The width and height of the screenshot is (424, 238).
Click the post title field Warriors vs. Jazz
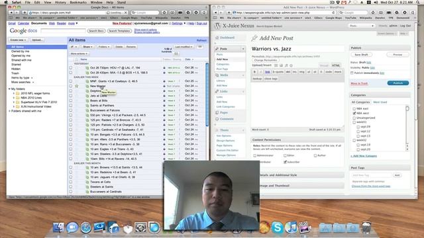297,49
